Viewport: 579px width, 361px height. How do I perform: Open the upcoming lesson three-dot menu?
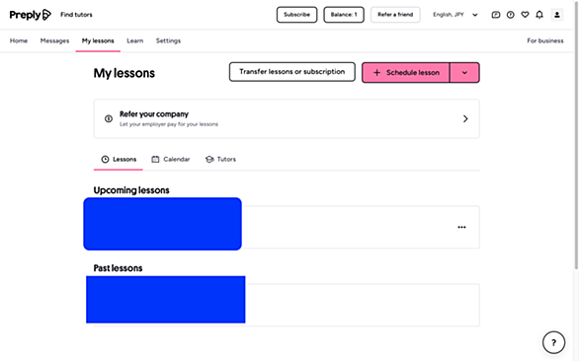tap(461, 227)
